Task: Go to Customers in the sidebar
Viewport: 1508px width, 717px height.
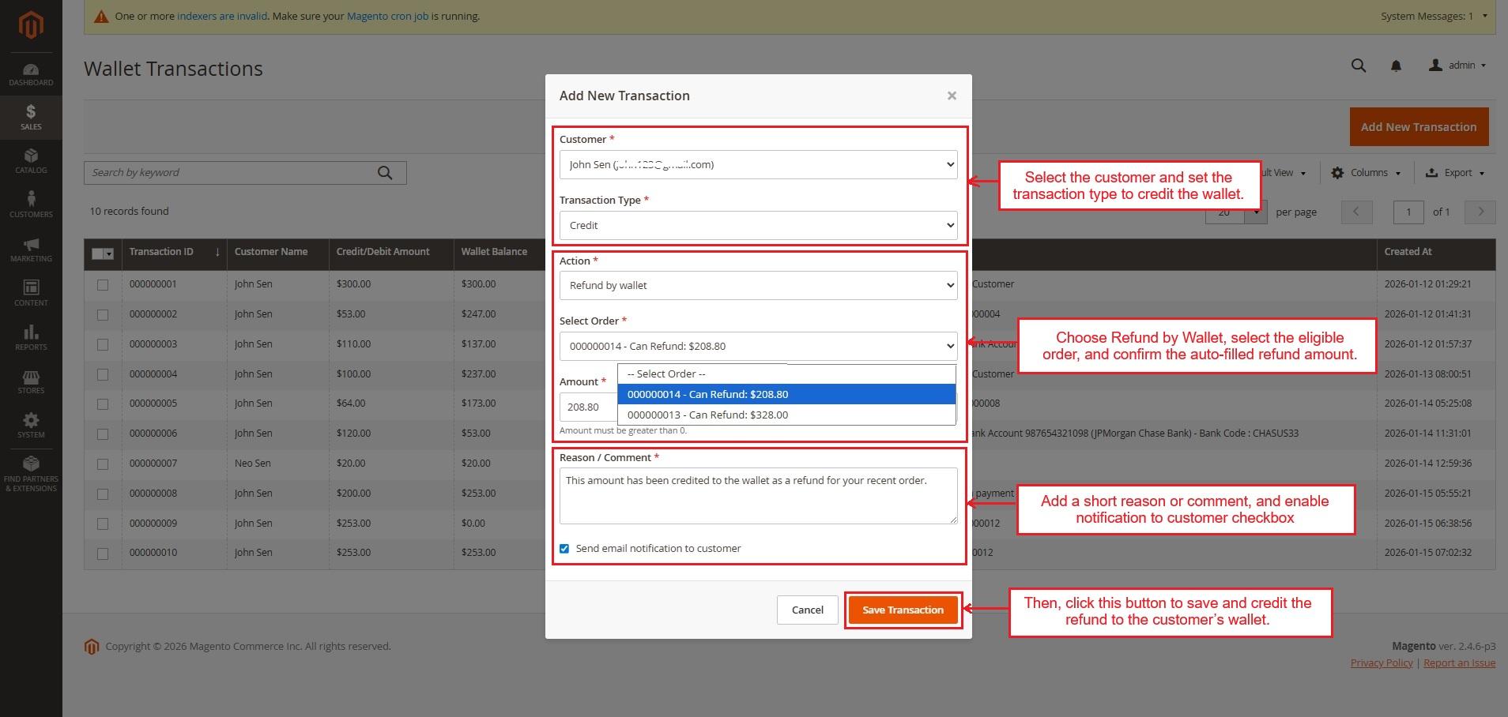Action: [31, 204]
